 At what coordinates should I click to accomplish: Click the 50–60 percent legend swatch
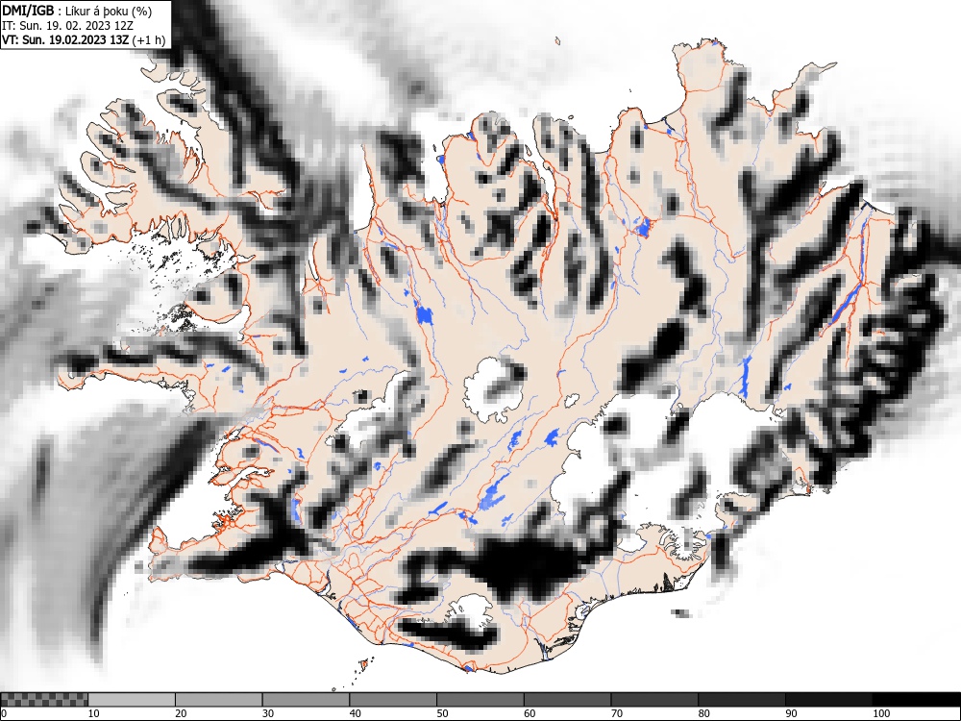click(x=480, y=700)
